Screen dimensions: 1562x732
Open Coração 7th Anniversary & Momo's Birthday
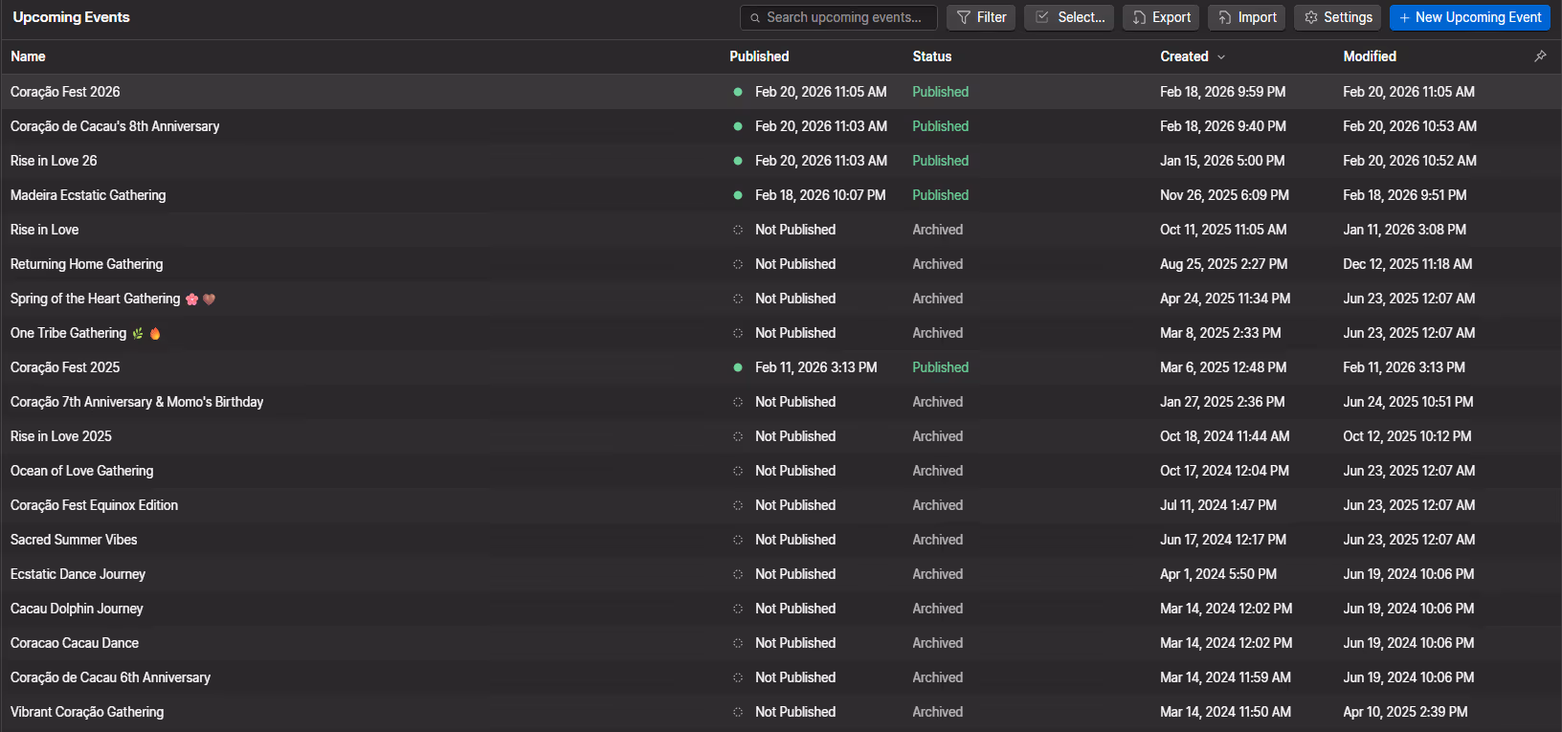click(x=137, y=402)
